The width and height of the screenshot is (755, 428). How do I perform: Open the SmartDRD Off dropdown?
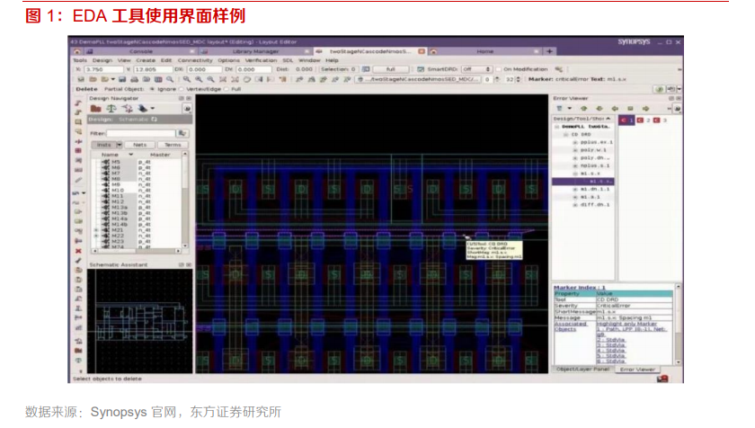click(x=475, y=69)
